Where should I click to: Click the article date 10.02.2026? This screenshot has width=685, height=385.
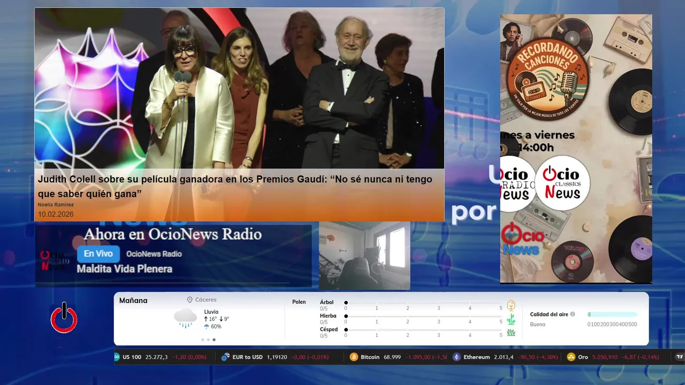click(56, 214)
